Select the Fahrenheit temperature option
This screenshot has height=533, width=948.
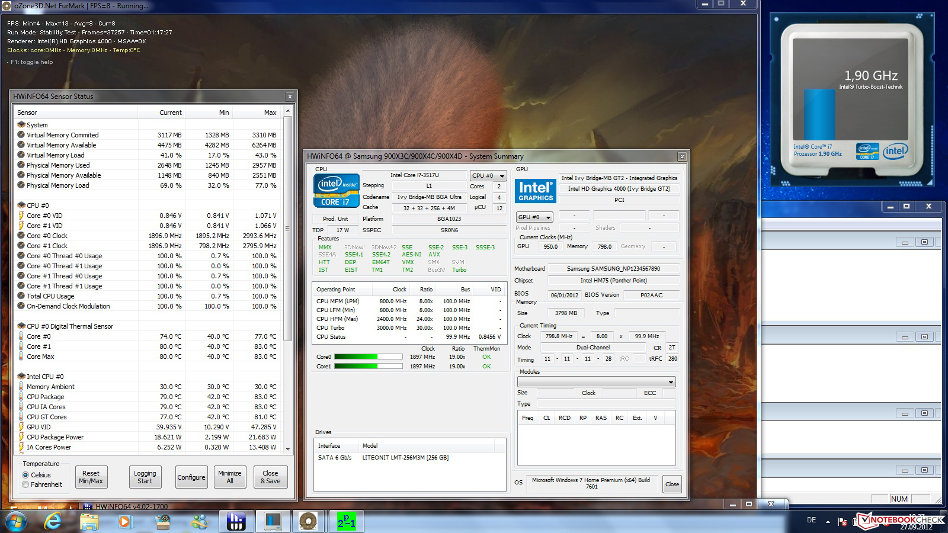26,484
